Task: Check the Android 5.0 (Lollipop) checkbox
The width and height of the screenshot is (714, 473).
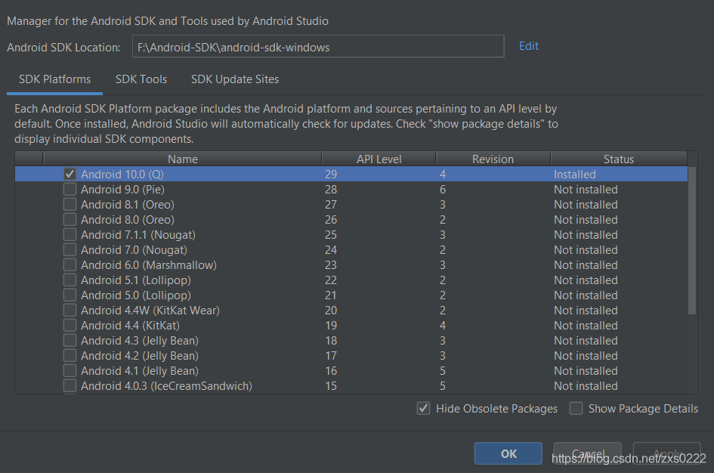Action: 69,295
